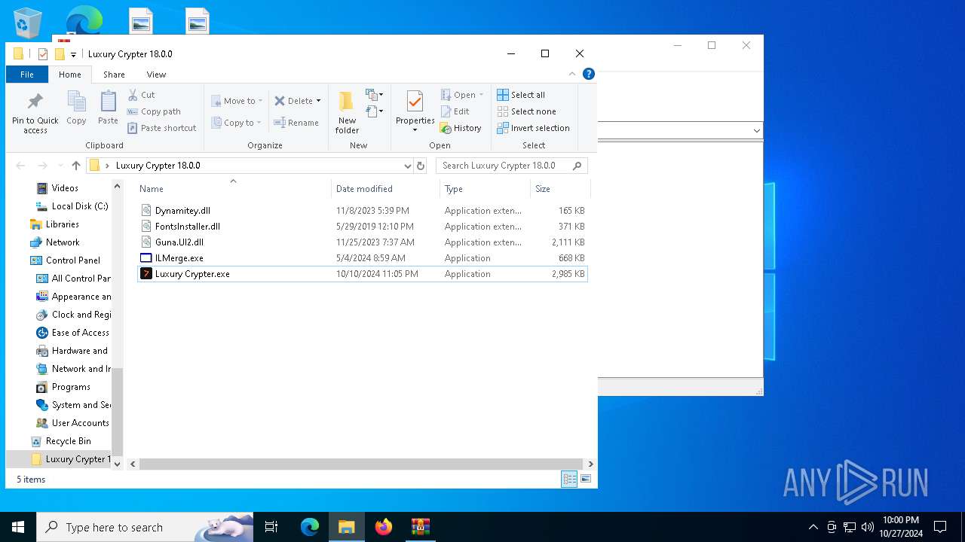Switch to the Share tab
This screenshot has width=965, height=542.
[x=114, y=75]
